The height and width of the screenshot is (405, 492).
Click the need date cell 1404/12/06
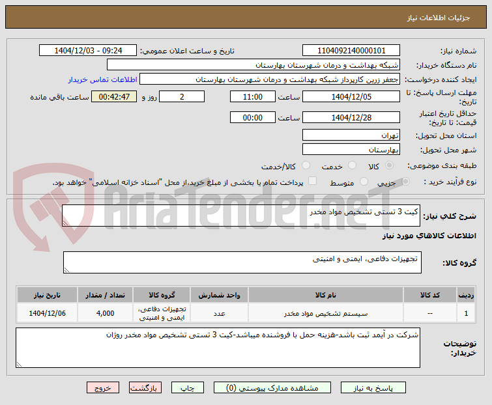pos(47,313)
